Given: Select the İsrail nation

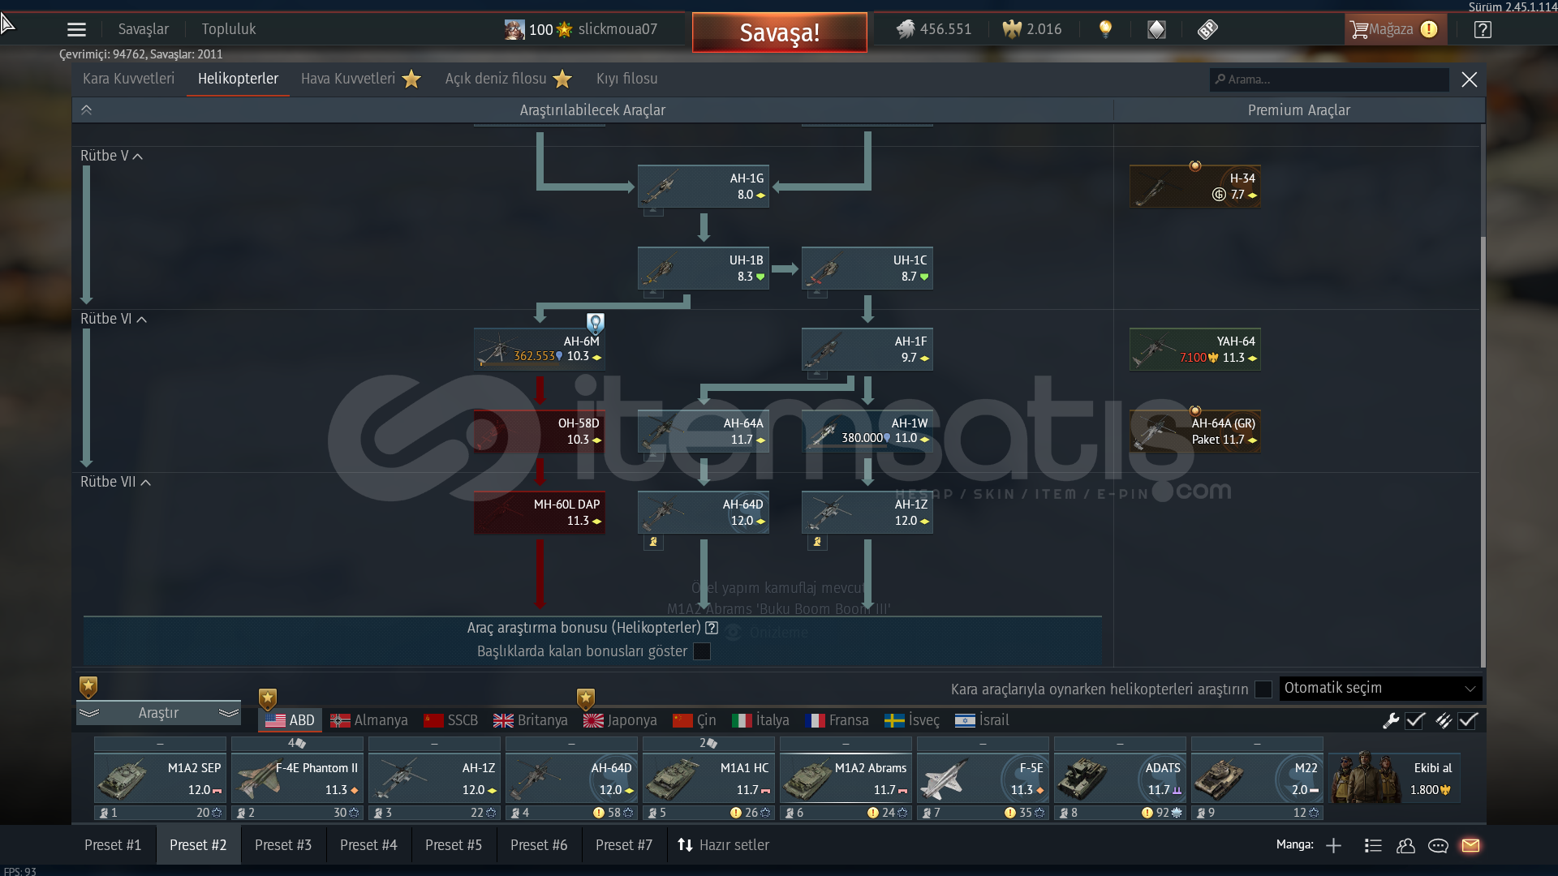Looking at the screenshot, I should click(982, 720).
